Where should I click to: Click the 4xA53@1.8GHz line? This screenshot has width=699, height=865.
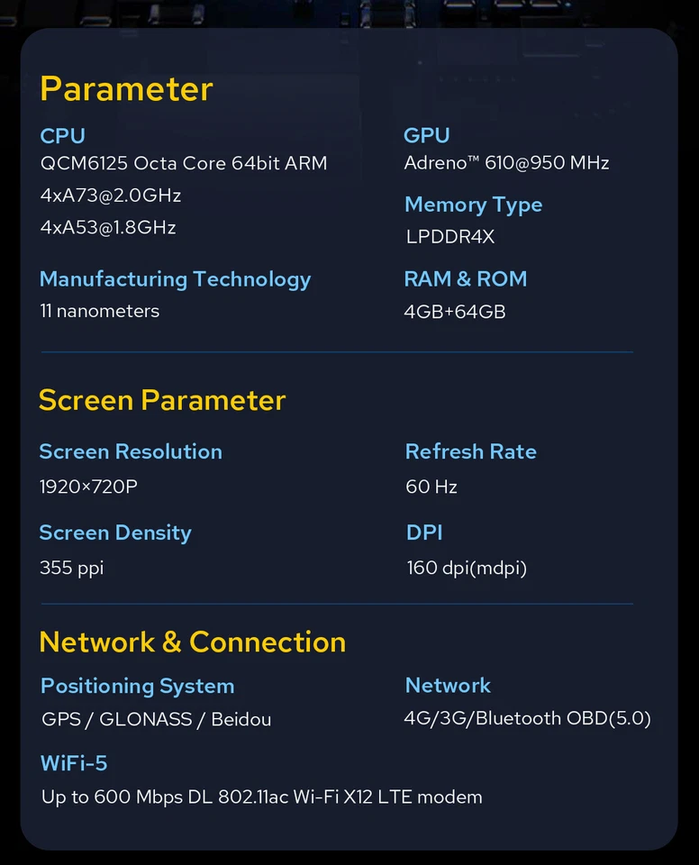tap(108, 227)
